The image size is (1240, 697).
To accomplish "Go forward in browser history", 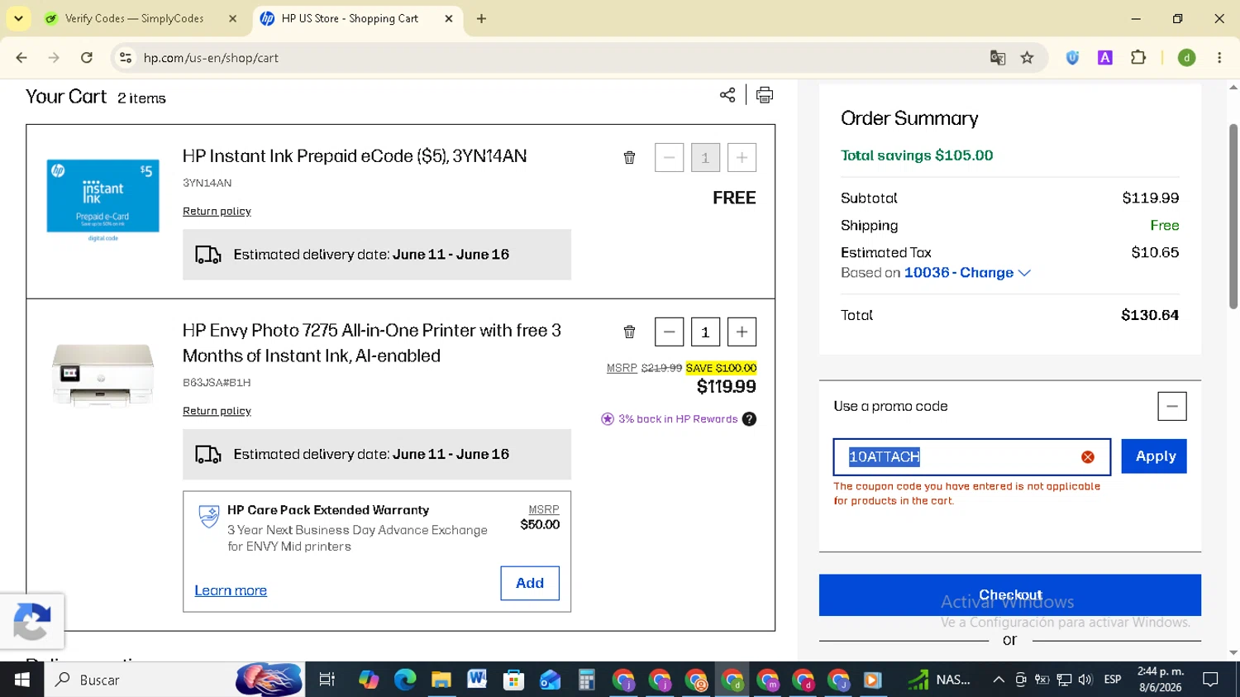I will click(54, 57).
